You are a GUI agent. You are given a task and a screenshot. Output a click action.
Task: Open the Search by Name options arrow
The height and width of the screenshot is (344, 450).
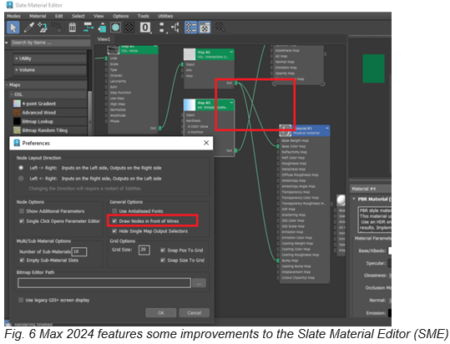click(x=7, y=43)
